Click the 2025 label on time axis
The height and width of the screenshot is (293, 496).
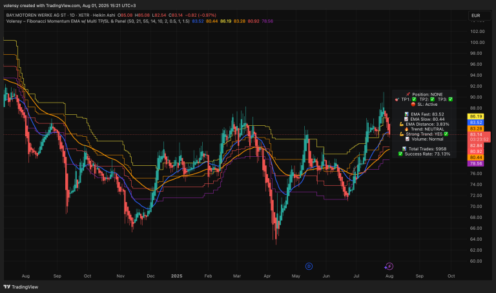click(x=176, y=276)
